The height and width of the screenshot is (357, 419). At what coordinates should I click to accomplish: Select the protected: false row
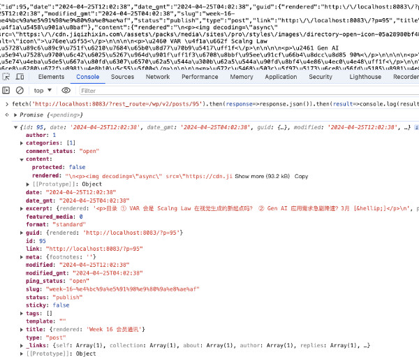click(59, 167)
